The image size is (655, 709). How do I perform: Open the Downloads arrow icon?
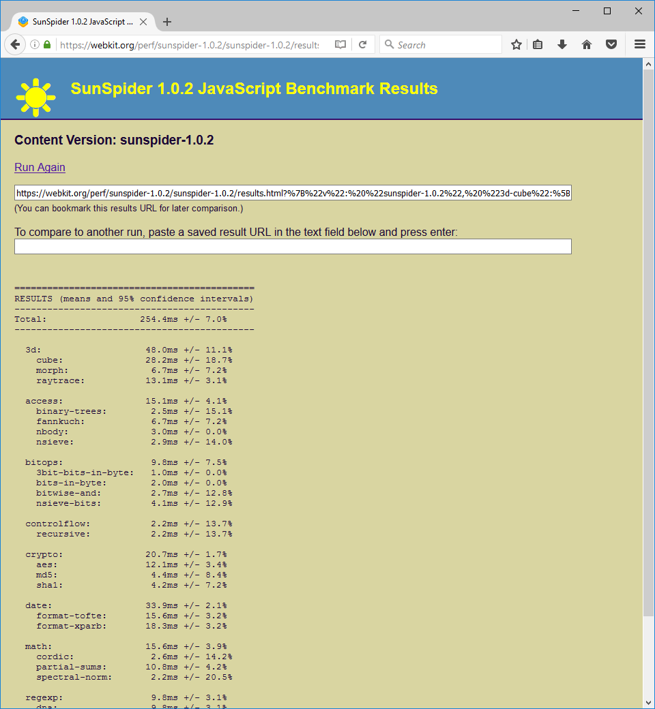[x=562, y=45]
